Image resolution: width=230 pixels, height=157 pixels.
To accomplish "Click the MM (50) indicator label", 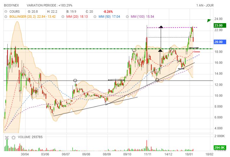I will click(105, 17).
